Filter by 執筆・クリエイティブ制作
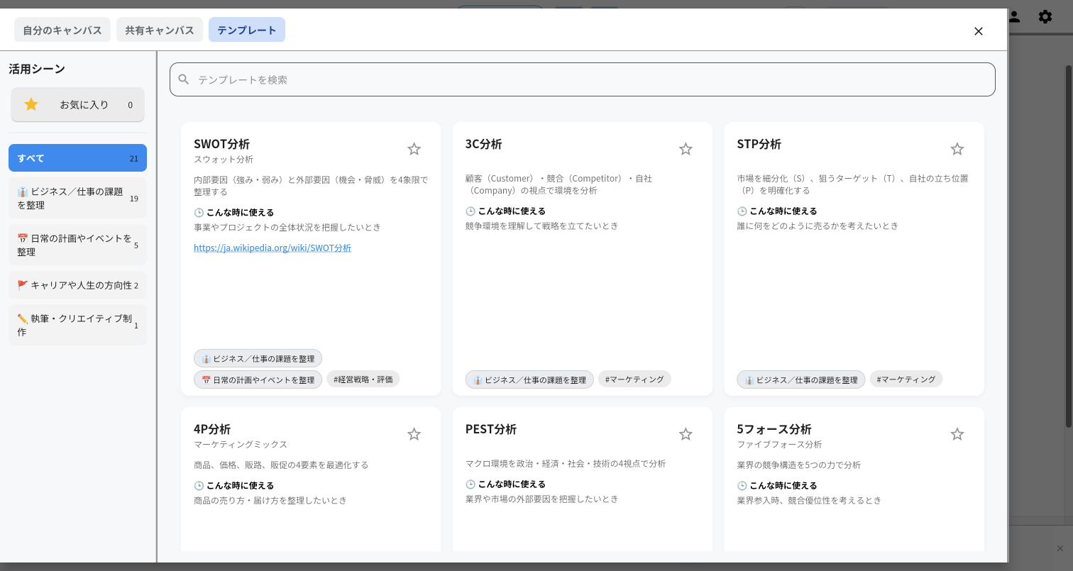The width and height of the screenshot is (1073, 571). tap(77, 325)
